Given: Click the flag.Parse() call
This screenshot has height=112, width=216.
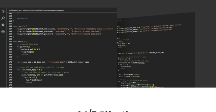Looking at the screenshot, I should pos(24,47).
